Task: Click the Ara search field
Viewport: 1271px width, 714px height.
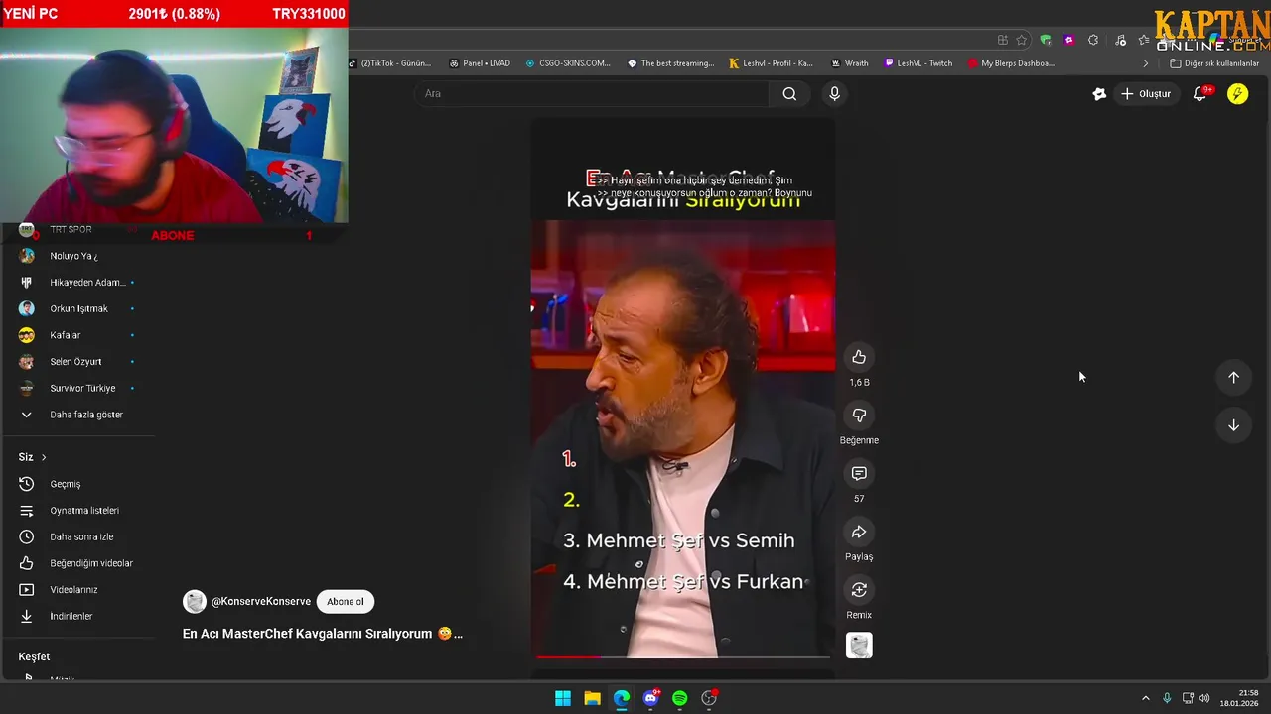Action: click(x=592, y=93)
